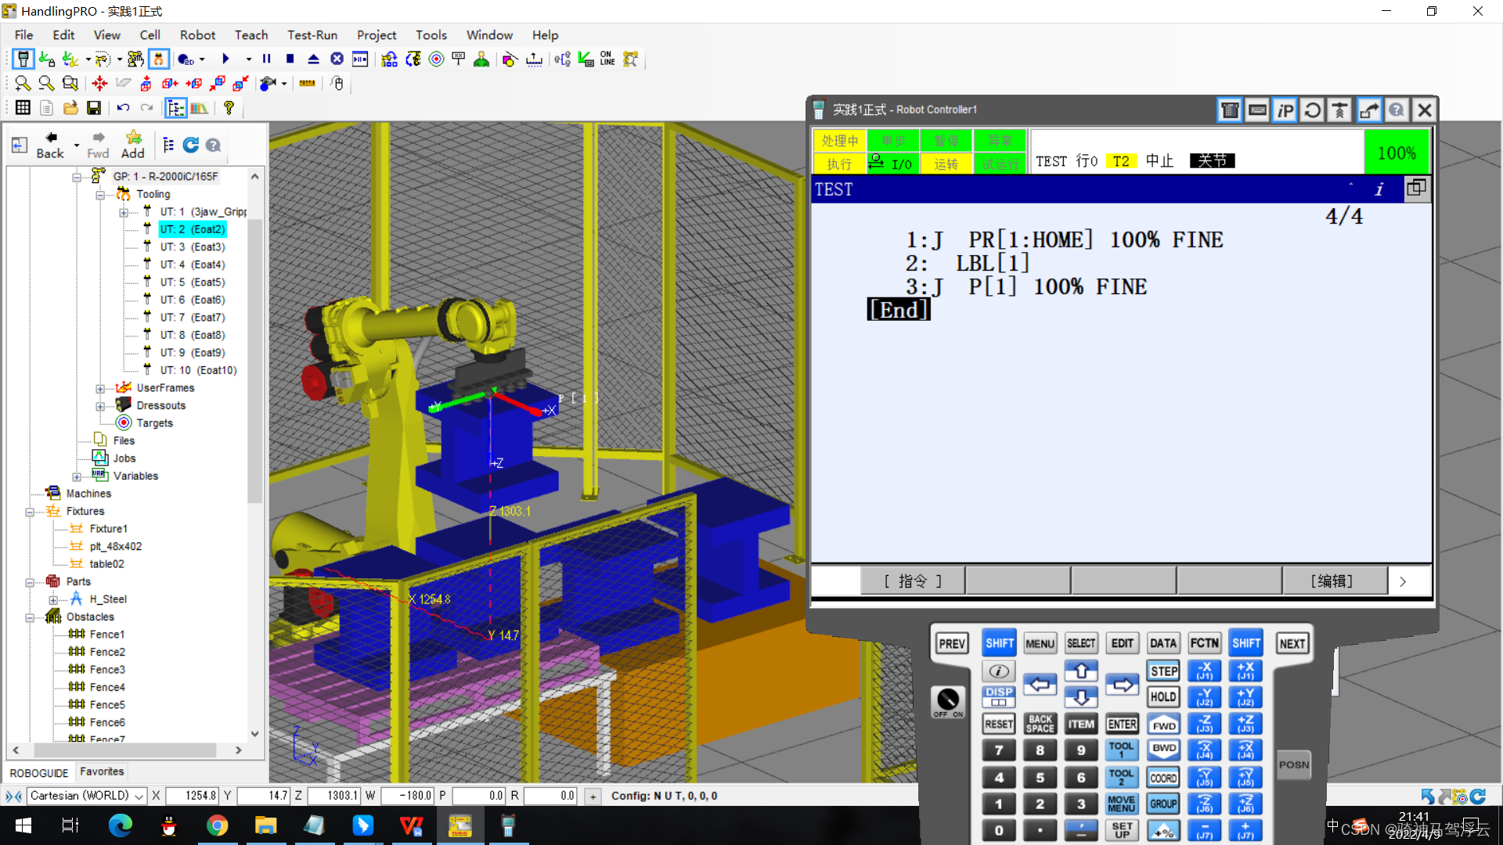Click the iP icon in controller titlebar
Image resolution: width=1503 pixels, height=845 pixels.
pyautogui.click(x=1285, y=110)
